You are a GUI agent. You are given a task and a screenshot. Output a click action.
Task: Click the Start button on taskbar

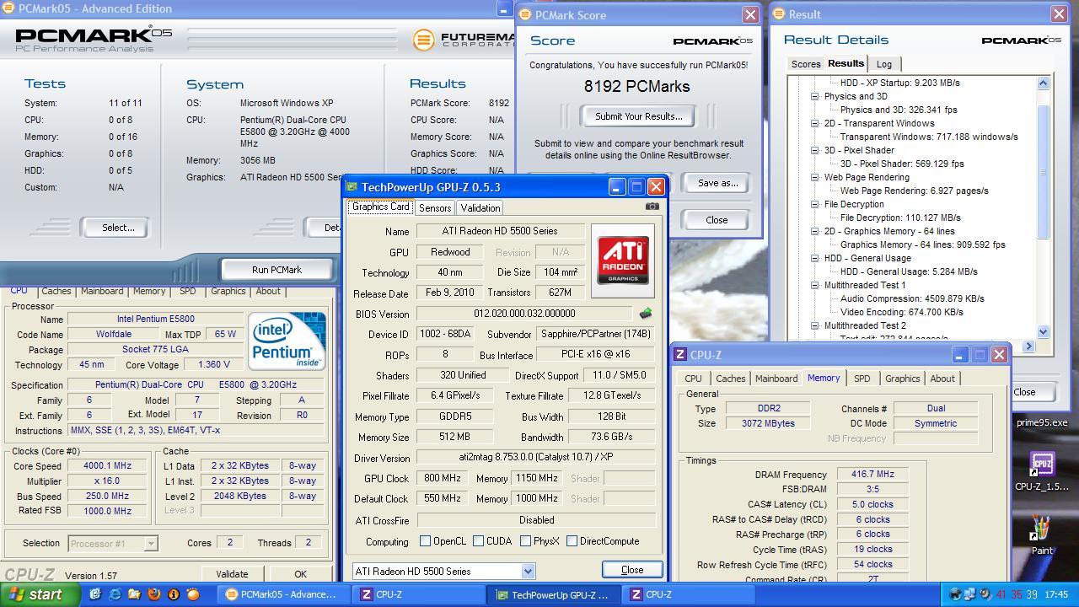(x=40, y=594)
